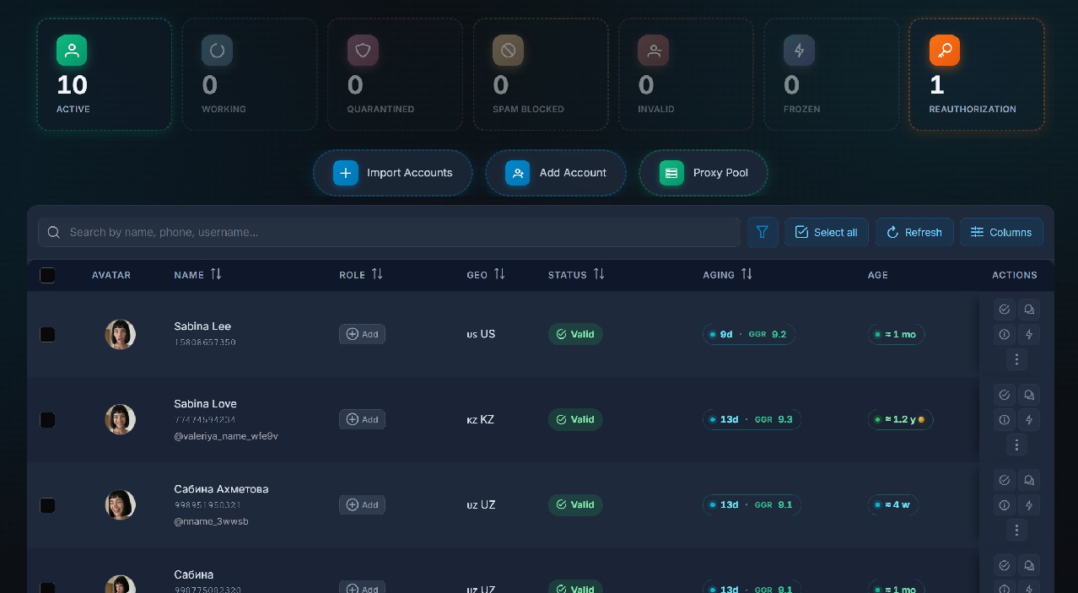Open the Frozen lightning stat card
Screen dimensions: 1078x593
[831, 75]
